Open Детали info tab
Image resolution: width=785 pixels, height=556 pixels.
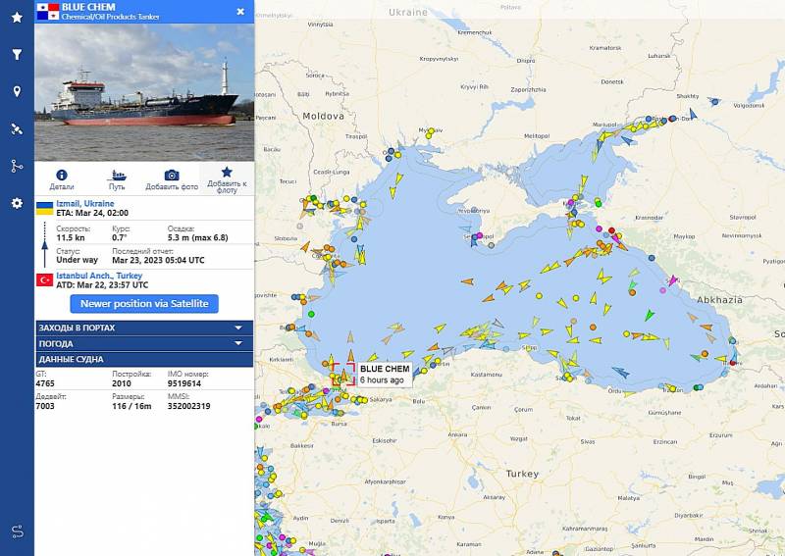pyautogui.click(x=62, y=179)
